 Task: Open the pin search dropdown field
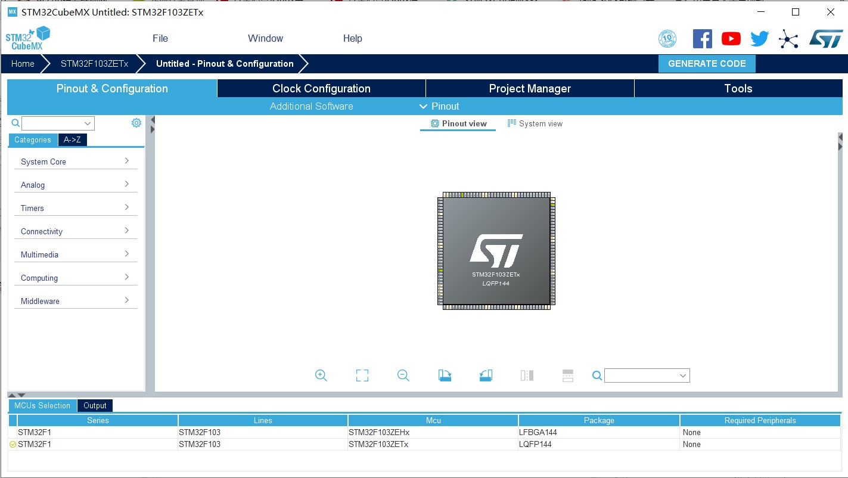tap(647, 375)
